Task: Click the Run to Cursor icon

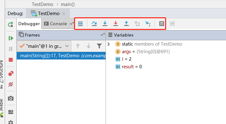Action: (148, 24)
